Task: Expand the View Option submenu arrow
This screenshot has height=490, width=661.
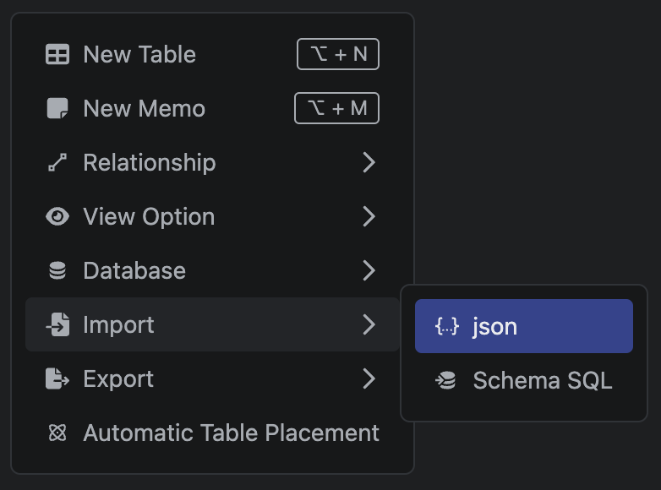Action: point(369,217)
